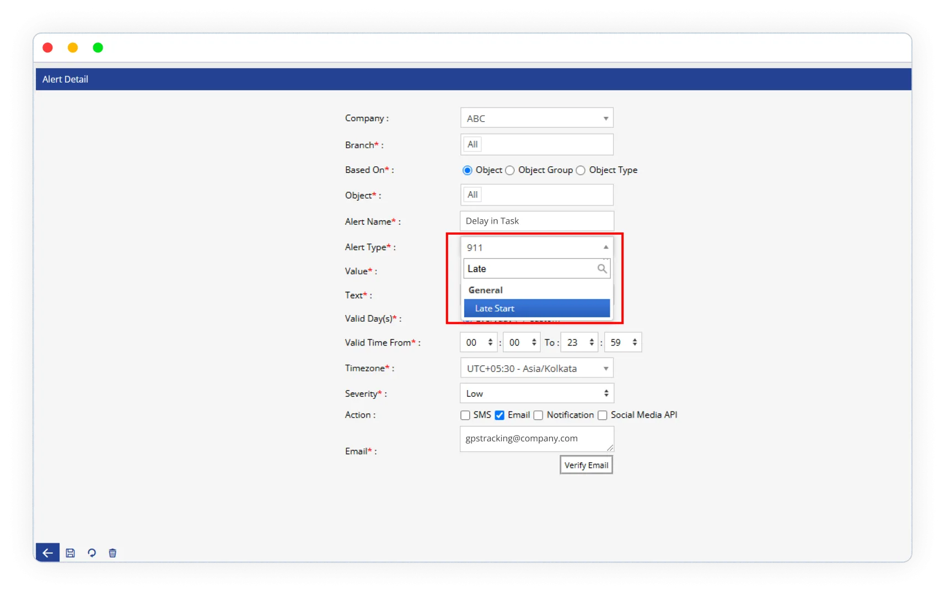
Task: Click the yellow minimize window button
Action: pyautogui.click(x=73, y=48)
